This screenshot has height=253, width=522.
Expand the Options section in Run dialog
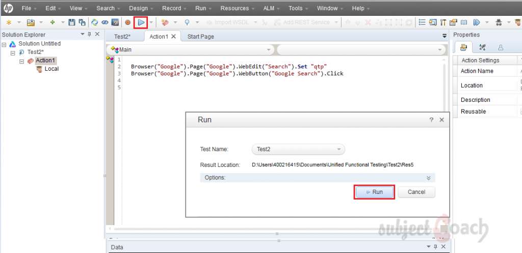coord(428,178)
